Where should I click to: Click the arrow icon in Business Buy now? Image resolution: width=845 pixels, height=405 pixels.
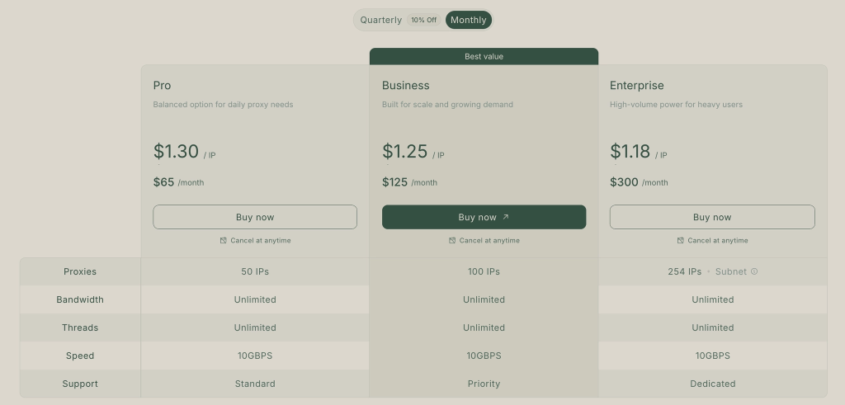[x=506, y=217]
